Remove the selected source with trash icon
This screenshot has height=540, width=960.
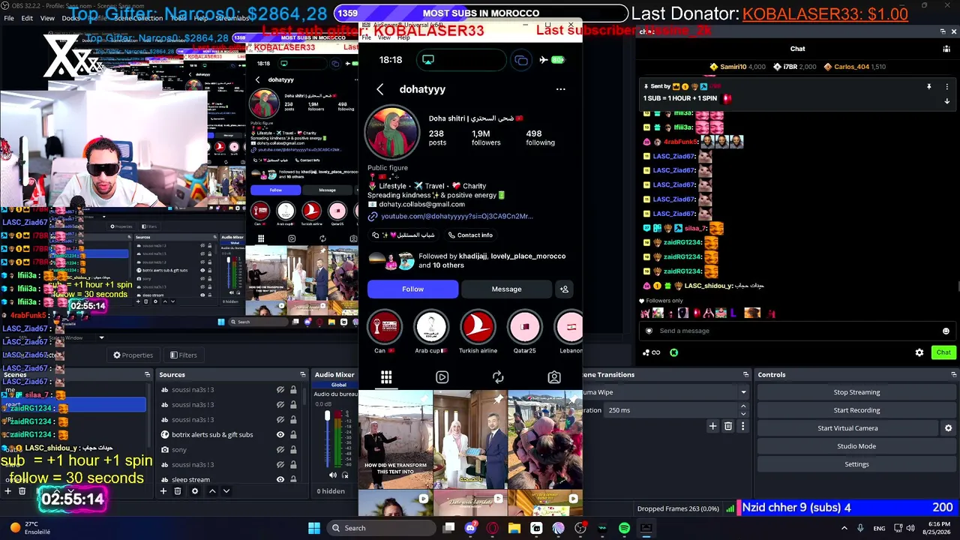tap(178, 491)
